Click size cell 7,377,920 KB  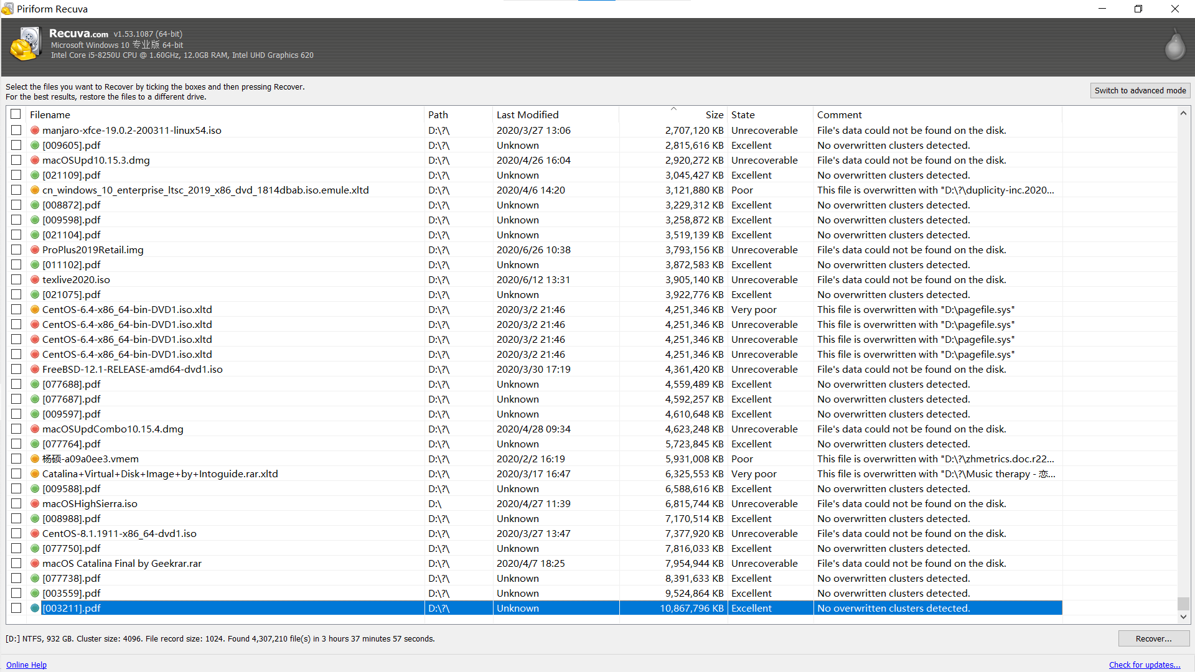coord(694,533)
